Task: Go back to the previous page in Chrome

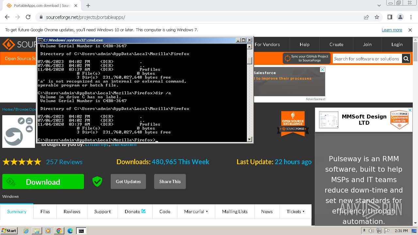Action: pyautogui.click(x=7, y=17)
